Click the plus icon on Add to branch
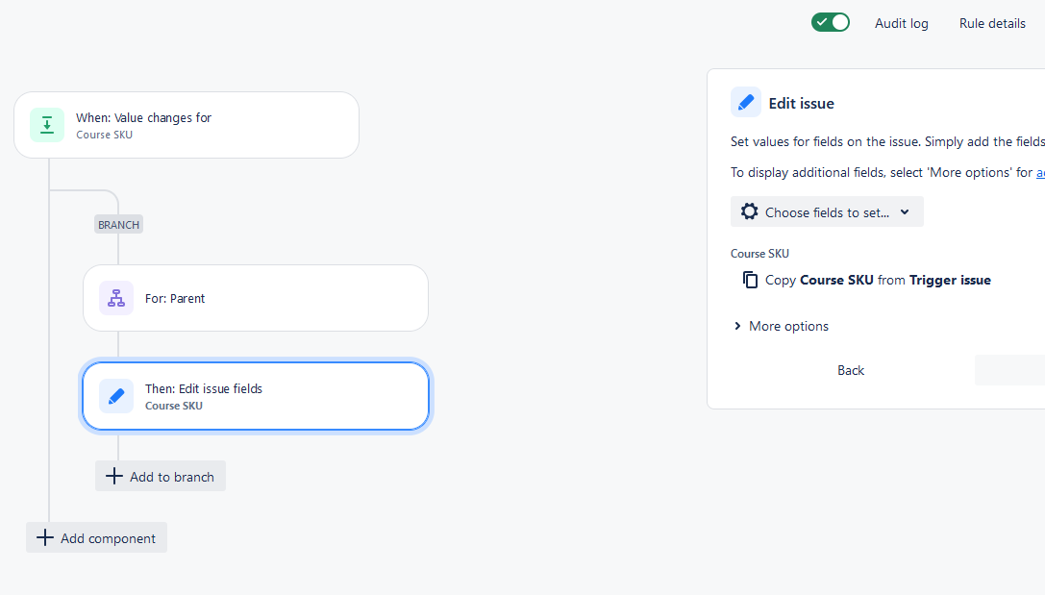Viewport: 1045px width, 595px height. click(x=114, y=477)
